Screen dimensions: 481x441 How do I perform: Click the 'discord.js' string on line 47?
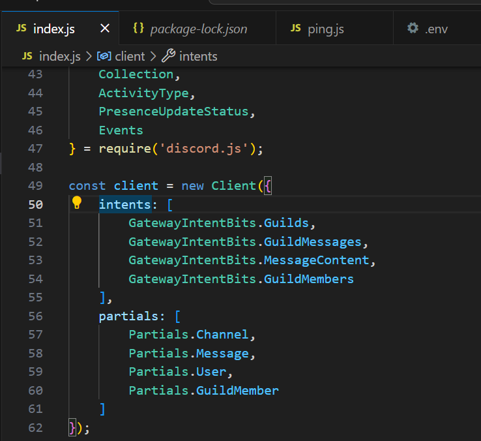204,149
